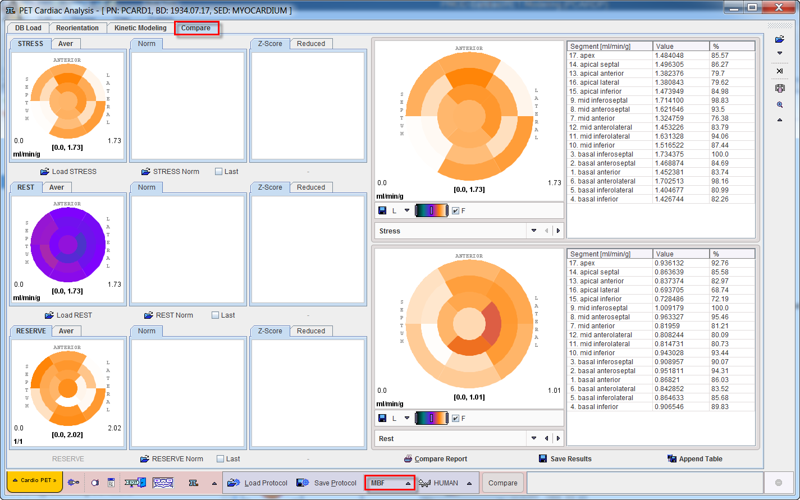The image size is (800, 500).
Task: Click the STRESS Norm folder icon
Action: [146, 172]
